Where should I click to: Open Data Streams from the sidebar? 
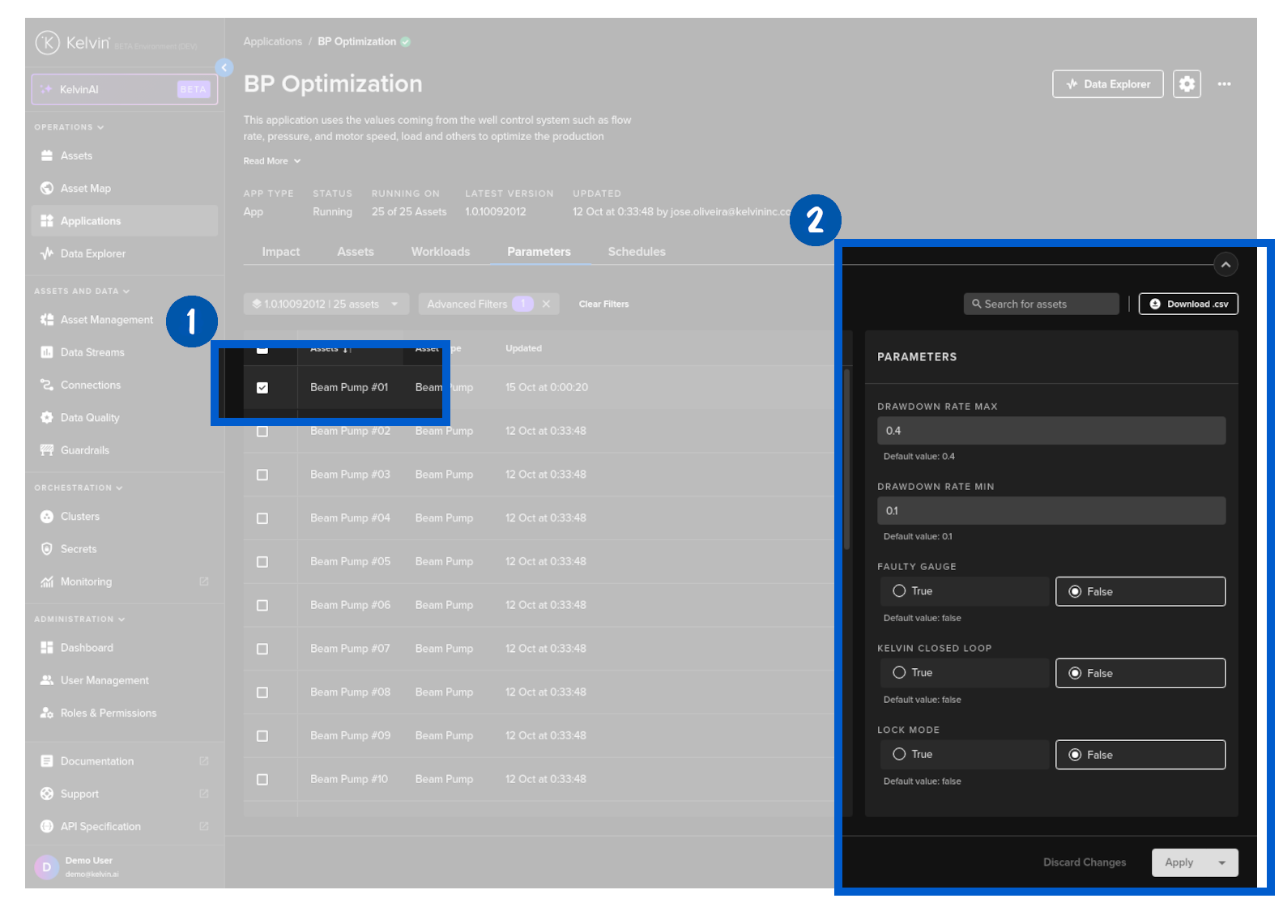[x=92, y=352]
